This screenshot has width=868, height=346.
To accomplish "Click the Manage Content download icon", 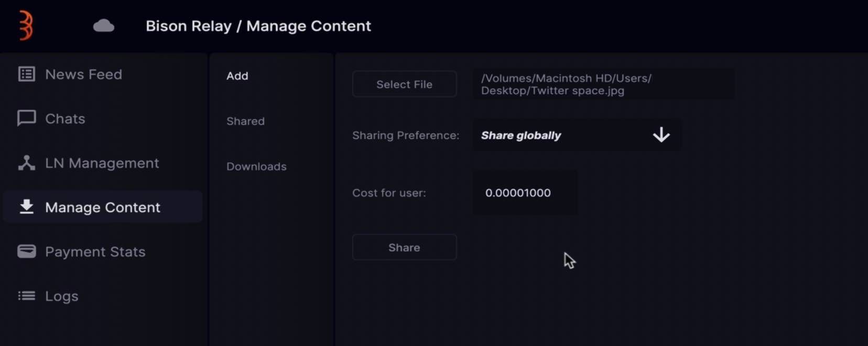I will (x=27, y=207).
